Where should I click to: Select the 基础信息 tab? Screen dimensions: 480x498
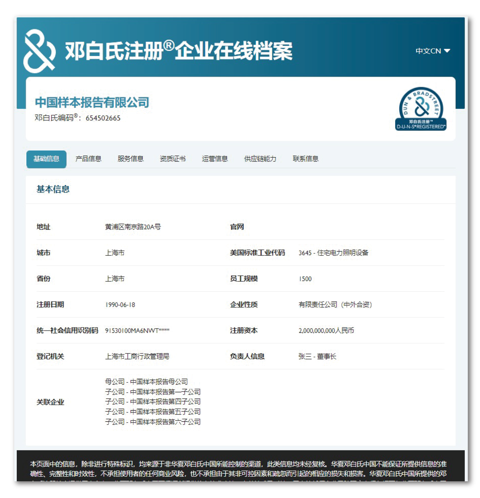[46, 159]
